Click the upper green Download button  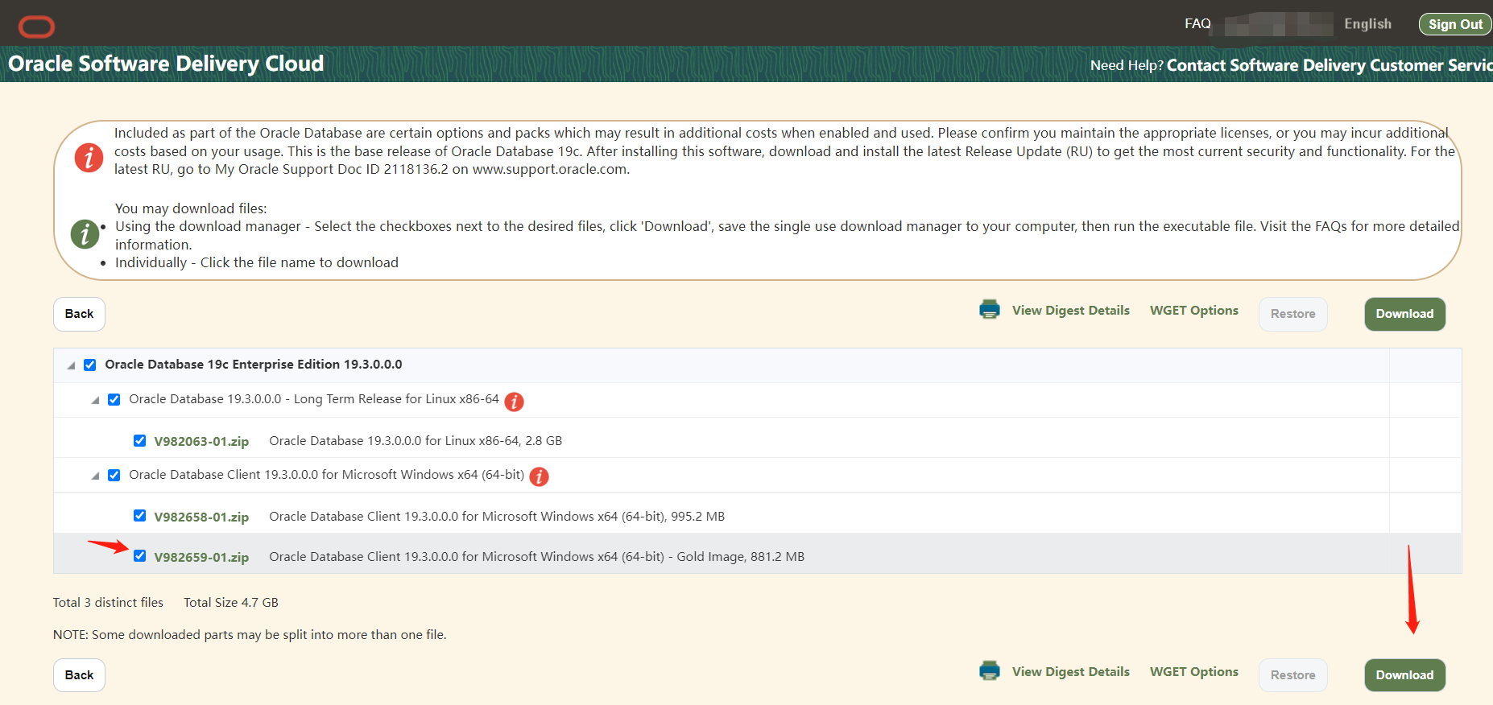pyautogui.click(x=1404, y=314)
